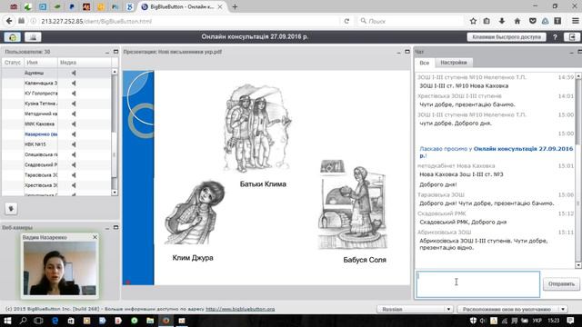The height and width of the screenshot is (327, 582).
Task: Click the 'Медиа' column header
Action: point(85,63)
